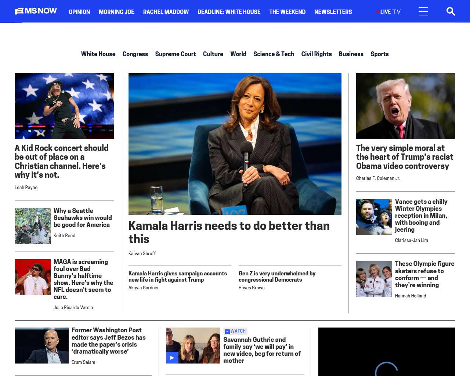Go to Newsletters
The image size is (470, 376).
tap(333, 12)
